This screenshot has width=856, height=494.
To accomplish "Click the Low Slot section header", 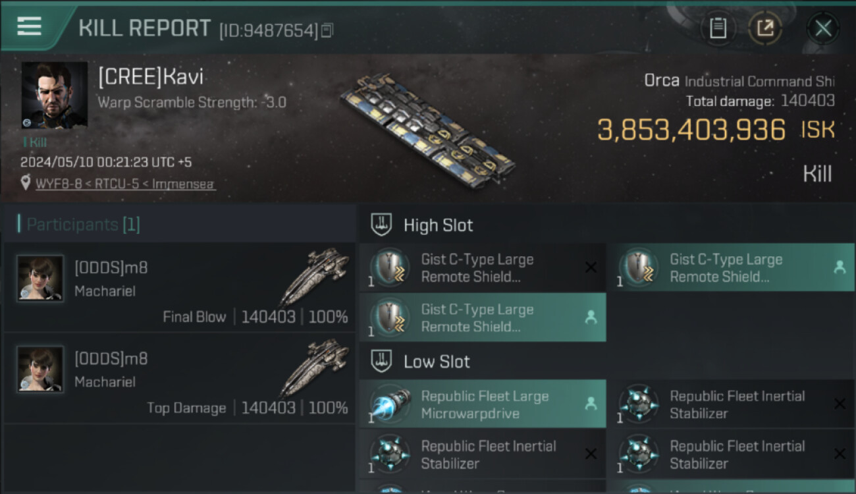I will pos(437,362).
